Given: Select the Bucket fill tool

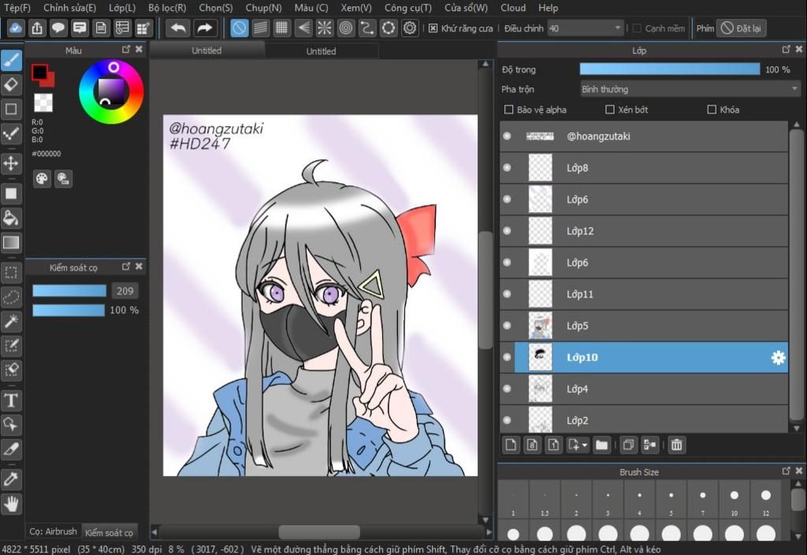Looking at the screenshot, I should [x=11, y=218].
